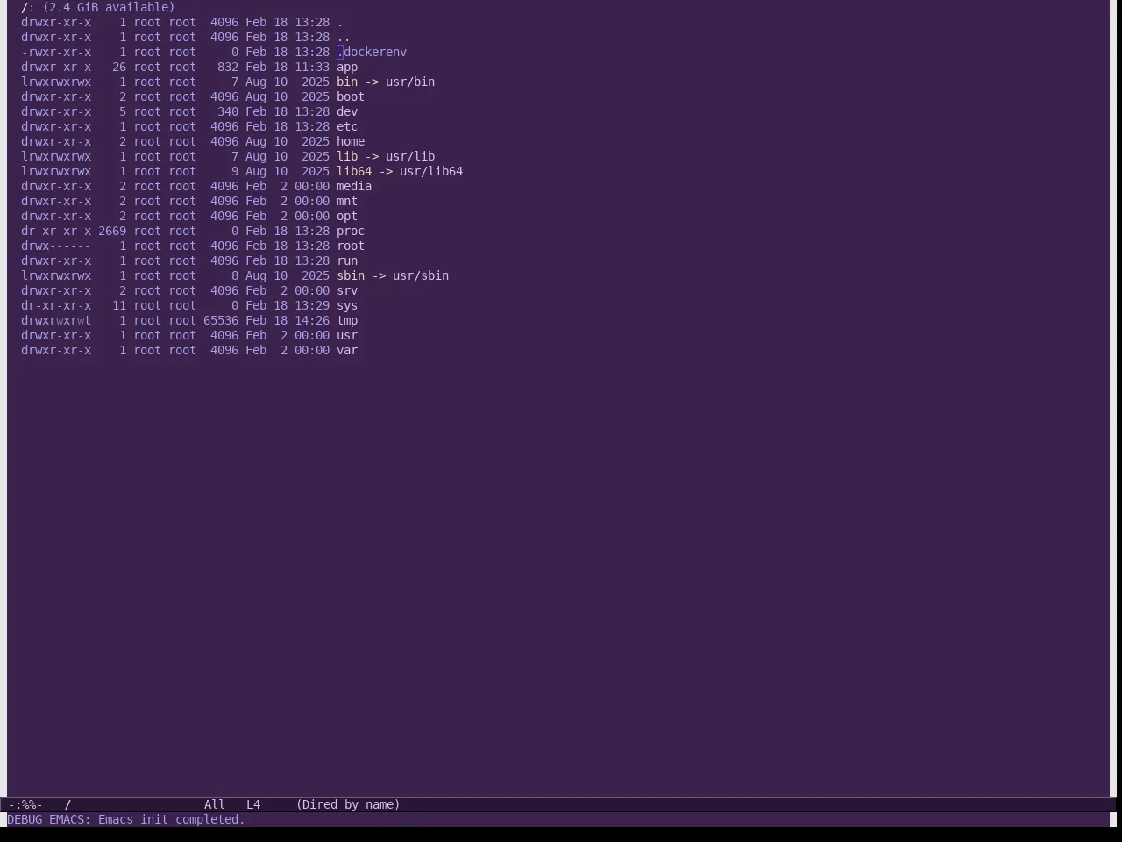Open the opt directory entry

tap(347, 216)
